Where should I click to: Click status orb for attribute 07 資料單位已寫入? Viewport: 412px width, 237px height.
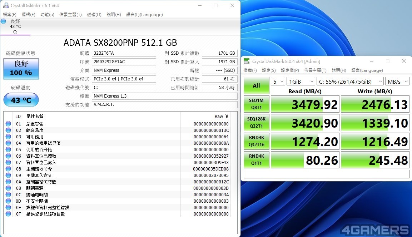point(8,162)
